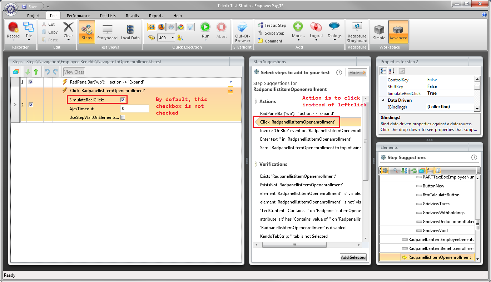Screen dimensions: 491x282
Task: Enable the UseStepWaitOnElements checkbox
Action: point(123,117)
